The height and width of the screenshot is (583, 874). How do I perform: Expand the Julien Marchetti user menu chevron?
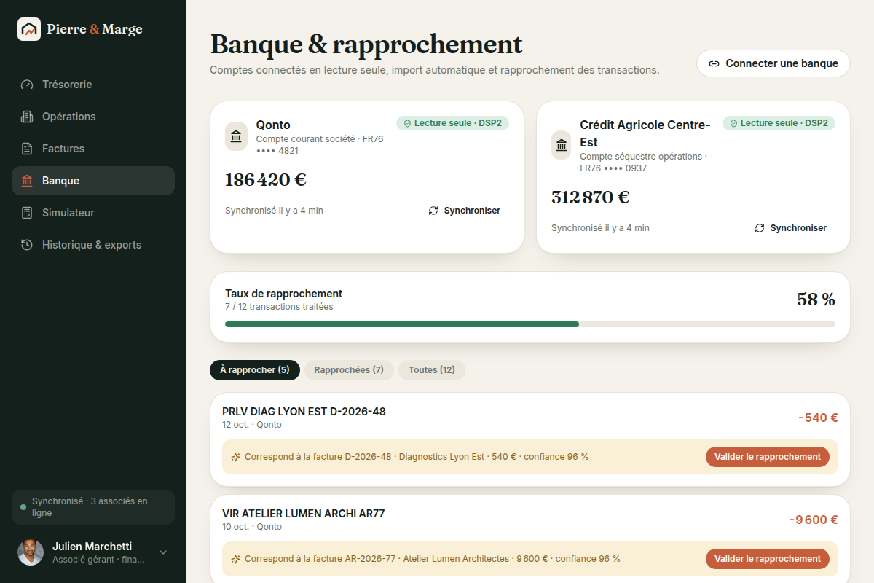click(163, 552)
